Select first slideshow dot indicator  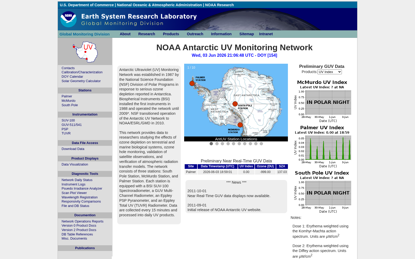pyautogui.click(x=211, y=144)
